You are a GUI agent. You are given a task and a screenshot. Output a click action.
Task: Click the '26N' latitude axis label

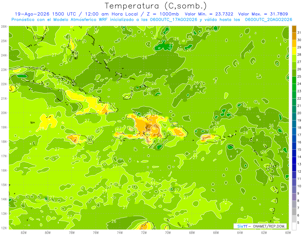4,26
